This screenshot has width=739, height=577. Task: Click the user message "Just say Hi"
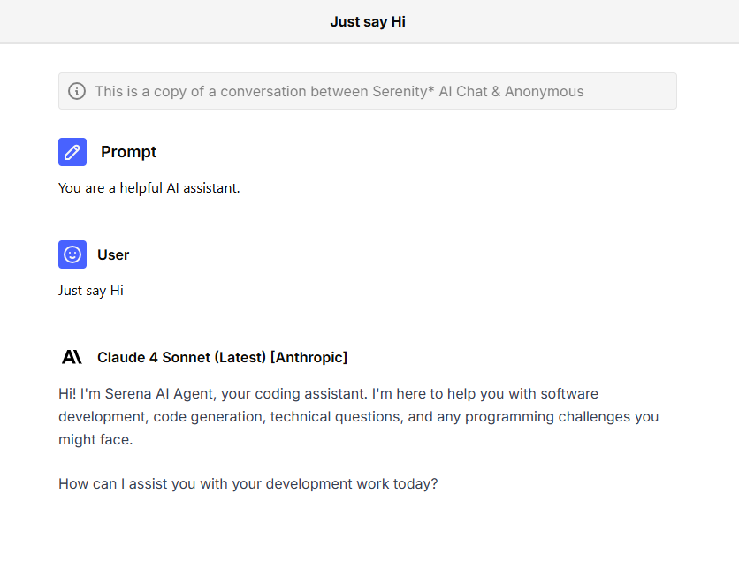pyautogui.click(x=91, y=291)
